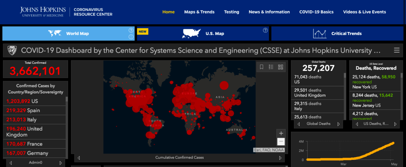Open the dashboard hamburger menu
This screenshot has height=167, width=406.
[x=397, y=50]
